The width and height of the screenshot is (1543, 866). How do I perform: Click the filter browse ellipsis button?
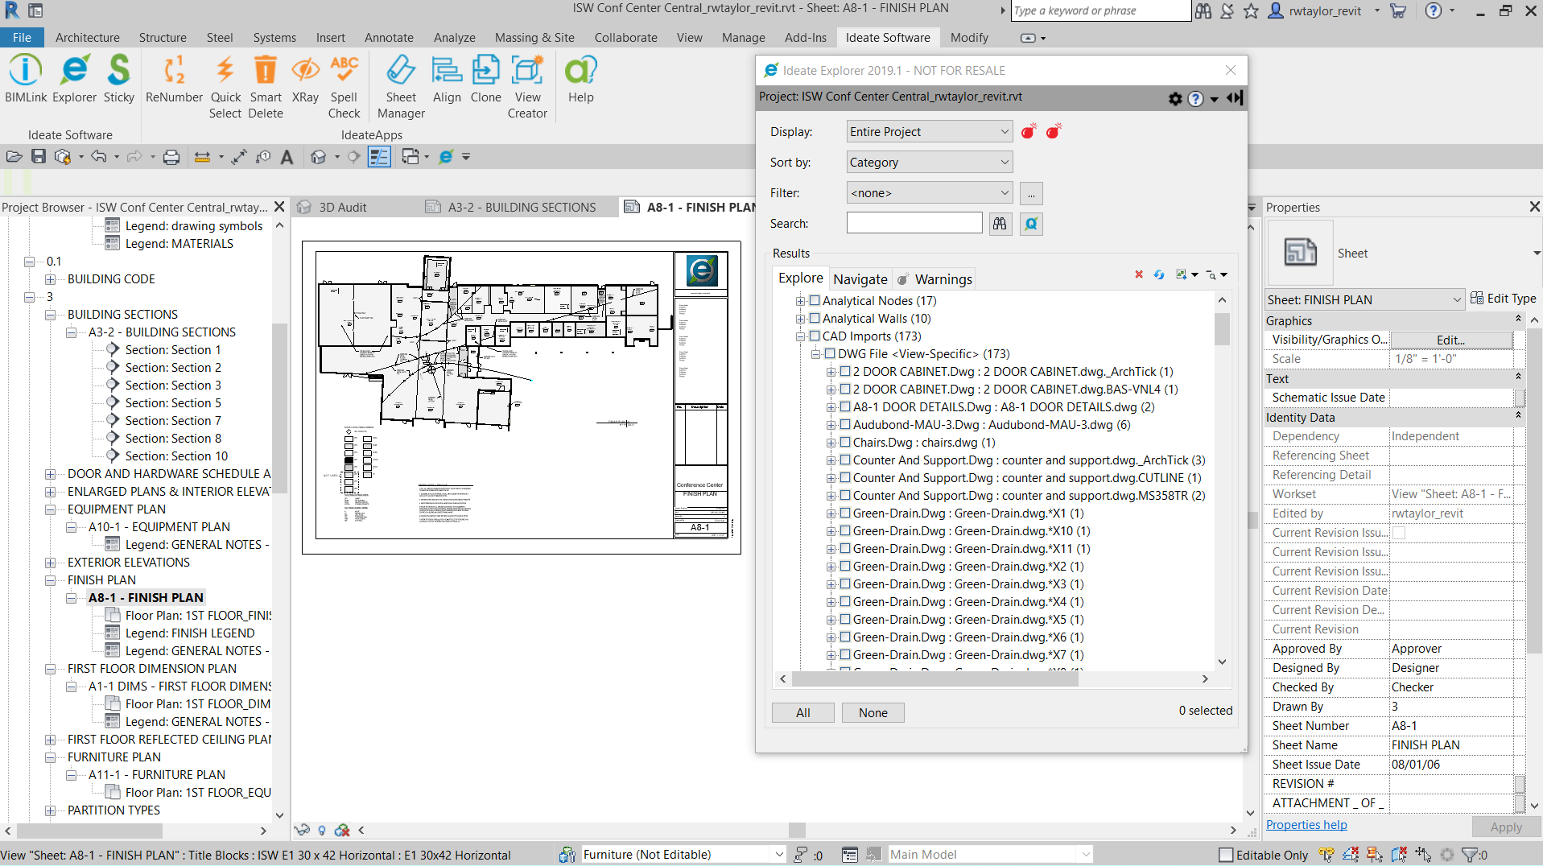[1031, 193]
